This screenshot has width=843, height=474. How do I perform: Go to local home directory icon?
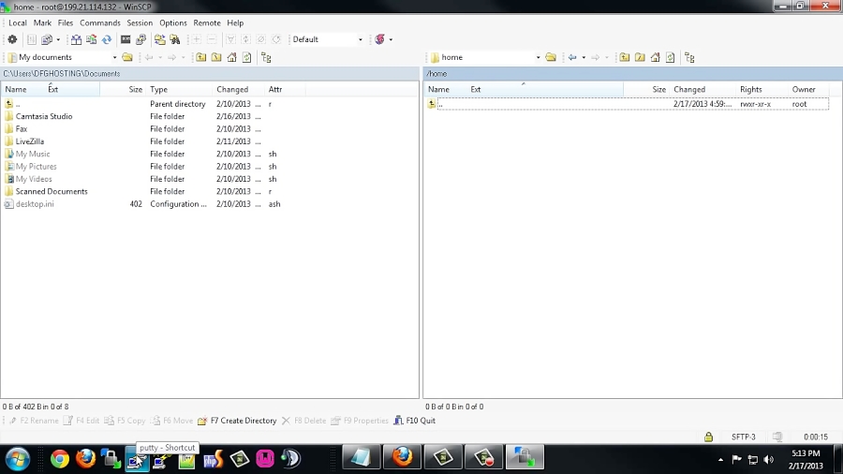pyautogui.click(x=231, y=57)
